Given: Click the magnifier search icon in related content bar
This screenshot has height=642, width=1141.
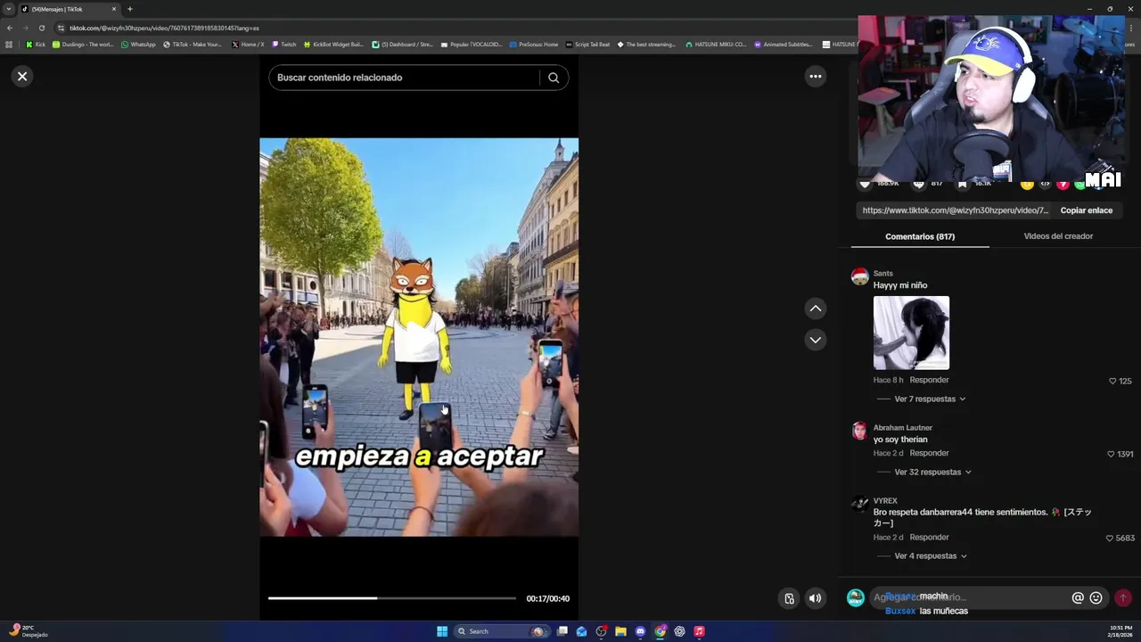Looking at the screenshot, I should (x=554, y=78).
